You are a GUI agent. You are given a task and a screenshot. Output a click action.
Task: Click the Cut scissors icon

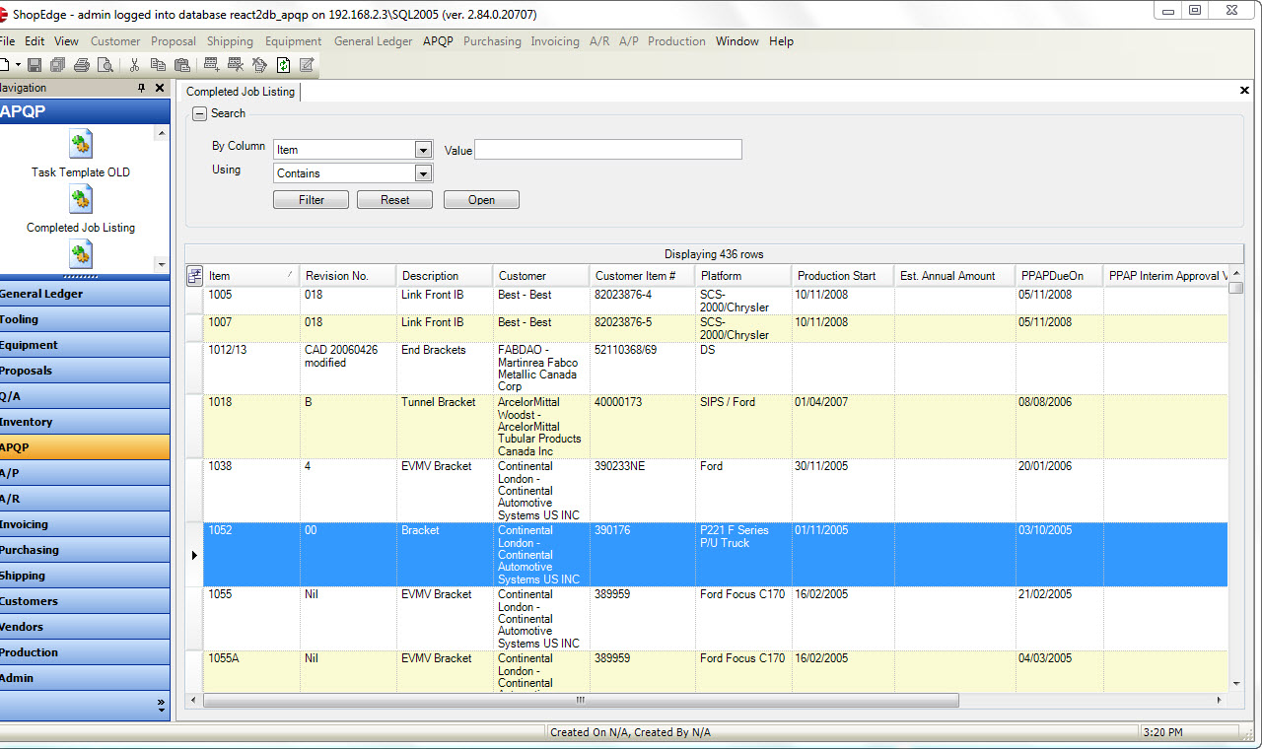(x=134, y=65)
